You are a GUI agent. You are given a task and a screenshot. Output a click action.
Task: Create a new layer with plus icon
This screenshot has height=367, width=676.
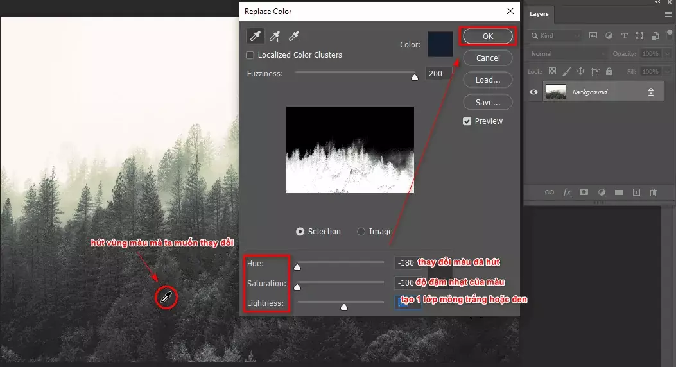click(x=636, y=192)
